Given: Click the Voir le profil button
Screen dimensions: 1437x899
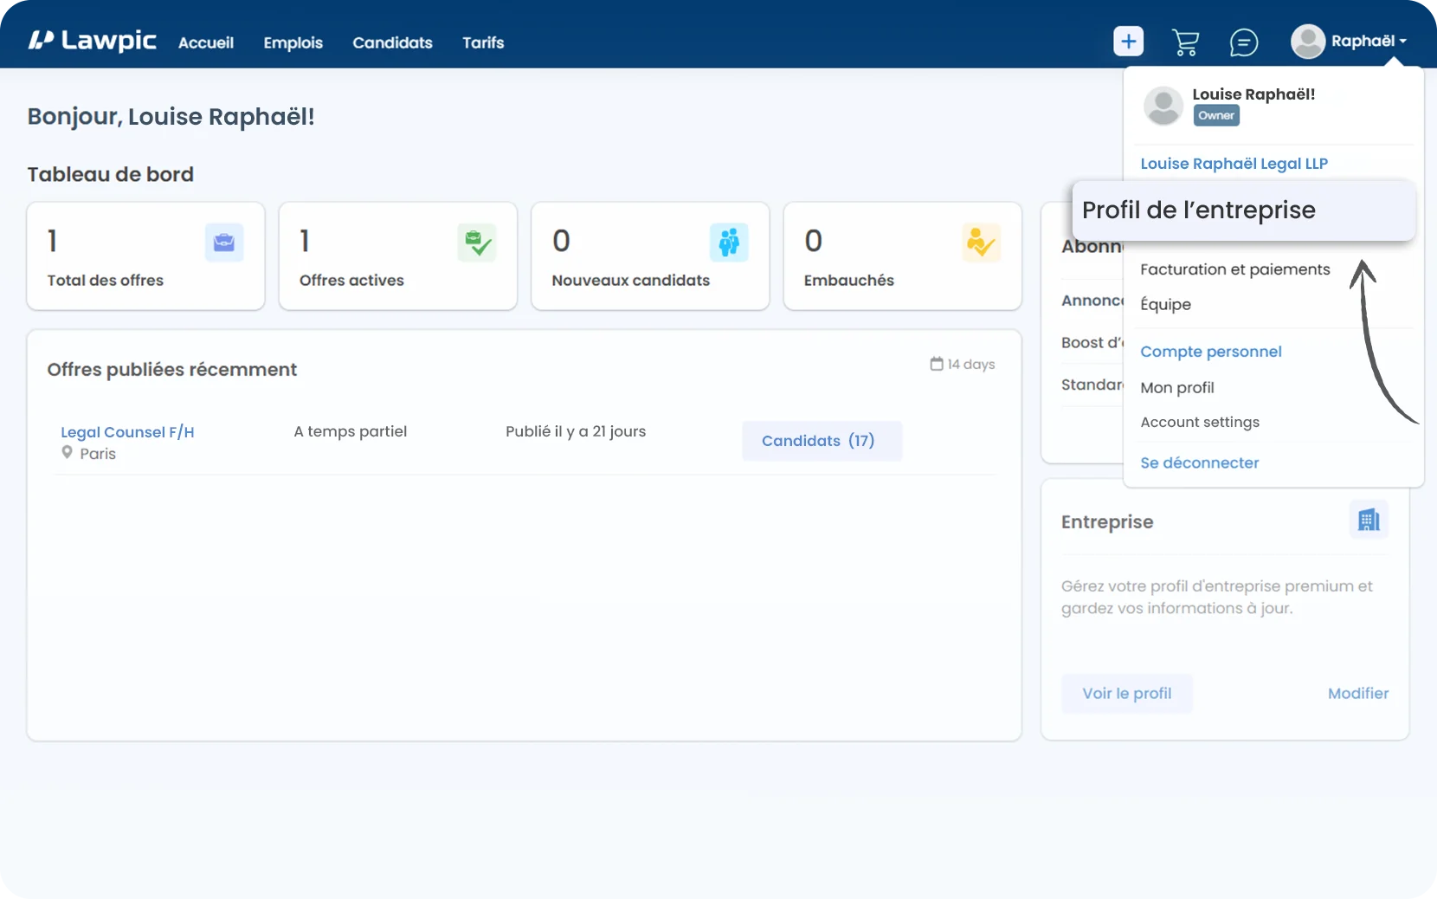Looking at the screenshot, I should click(1126, 694).
